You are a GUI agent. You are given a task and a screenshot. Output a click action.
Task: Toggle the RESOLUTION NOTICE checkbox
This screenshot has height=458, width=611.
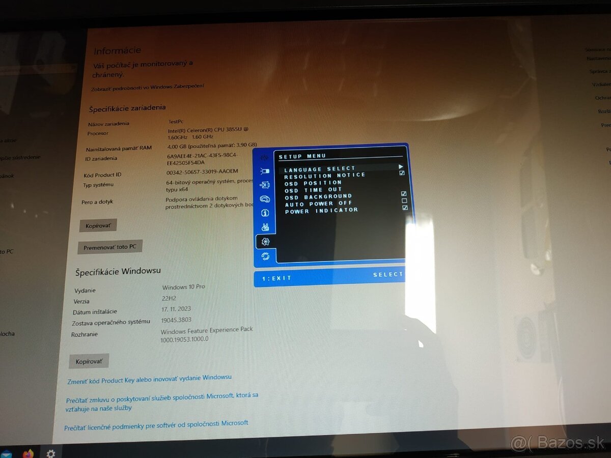coord(402,173)
